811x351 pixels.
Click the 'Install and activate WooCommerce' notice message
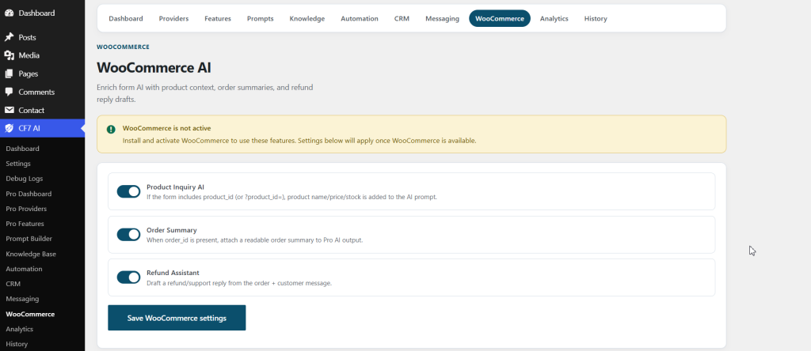(299, 141)
